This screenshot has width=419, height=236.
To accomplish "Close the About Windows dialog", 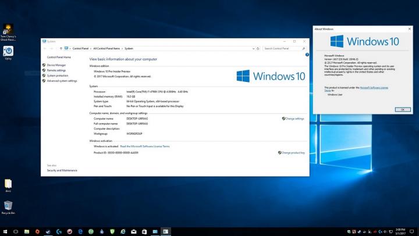I will [410, 29].
